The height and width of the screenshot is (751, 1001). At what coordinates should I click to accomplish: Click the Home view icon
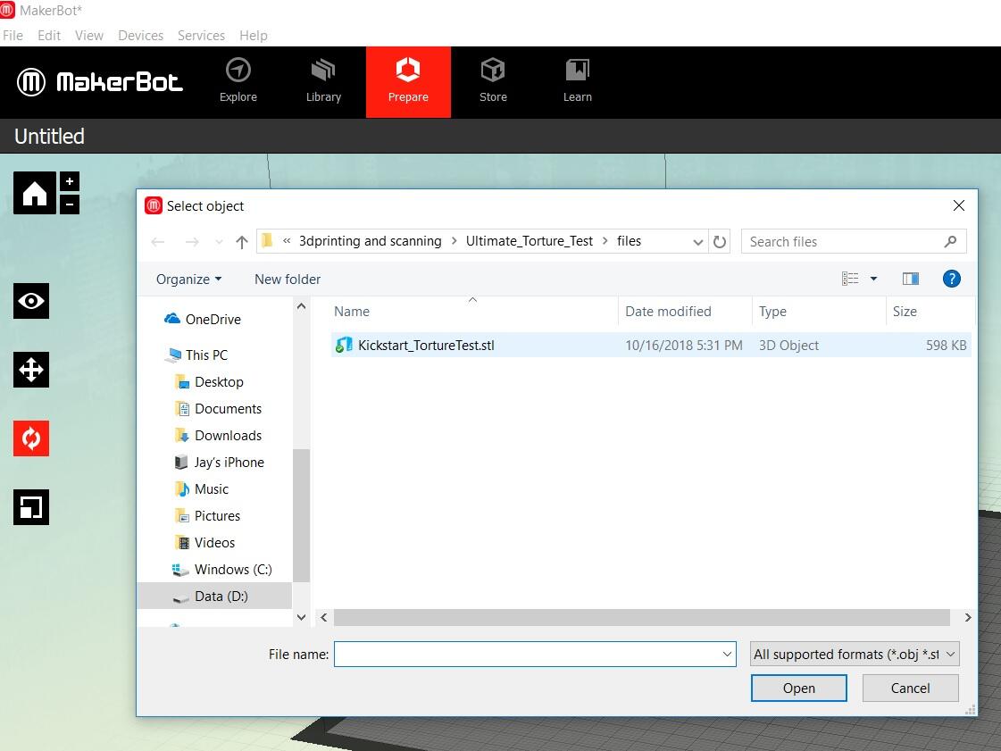click(x=35, y=193)
